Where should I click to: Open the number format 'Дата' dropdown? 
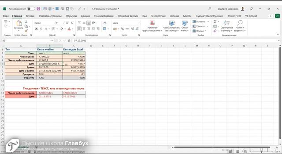[138, 23]
